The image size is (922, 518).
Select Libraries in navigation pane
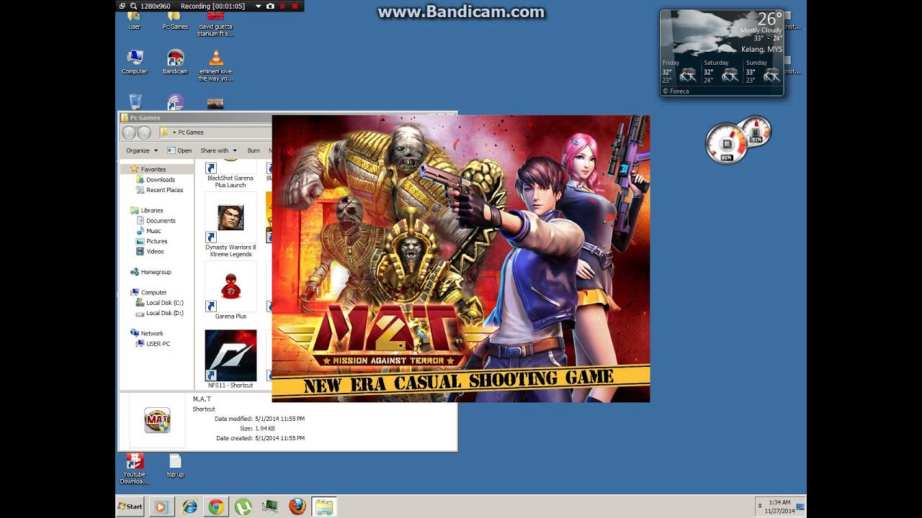[x=146, y=210]
